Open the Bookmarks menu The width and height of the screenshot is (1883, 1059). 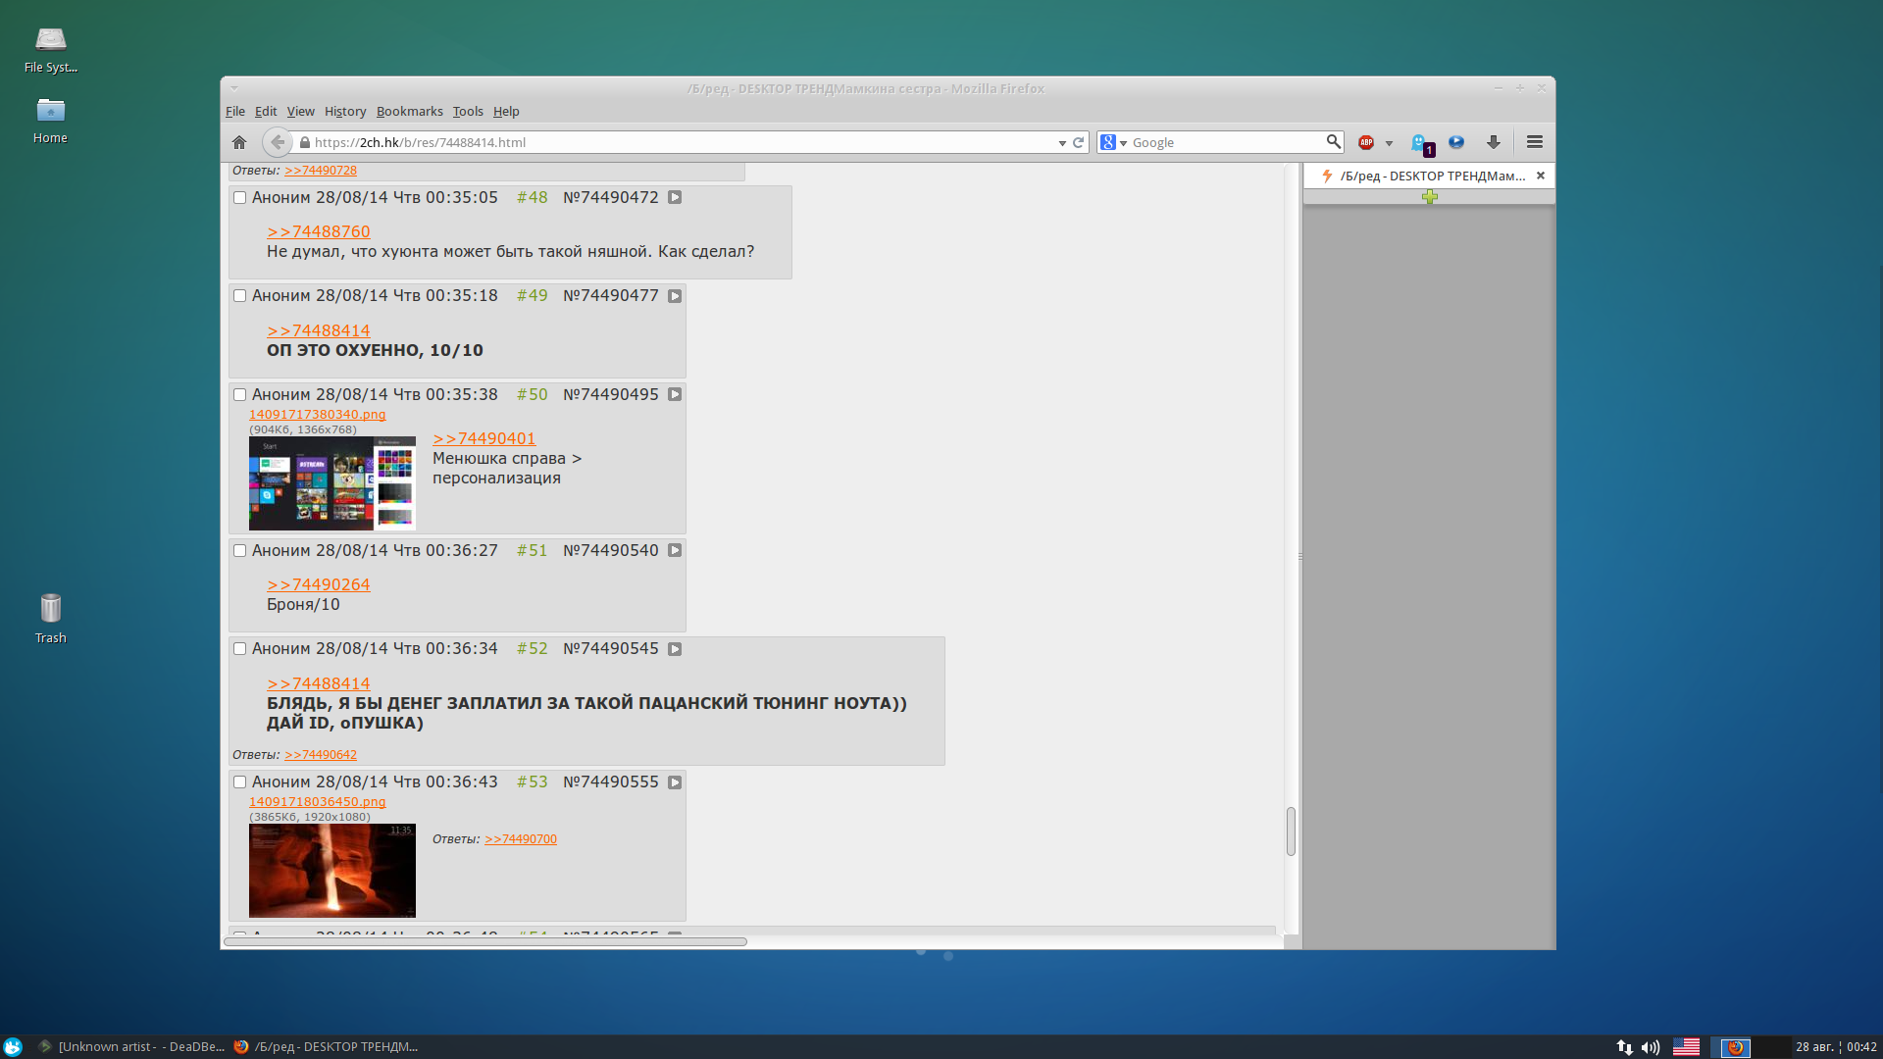click(409, 111)
